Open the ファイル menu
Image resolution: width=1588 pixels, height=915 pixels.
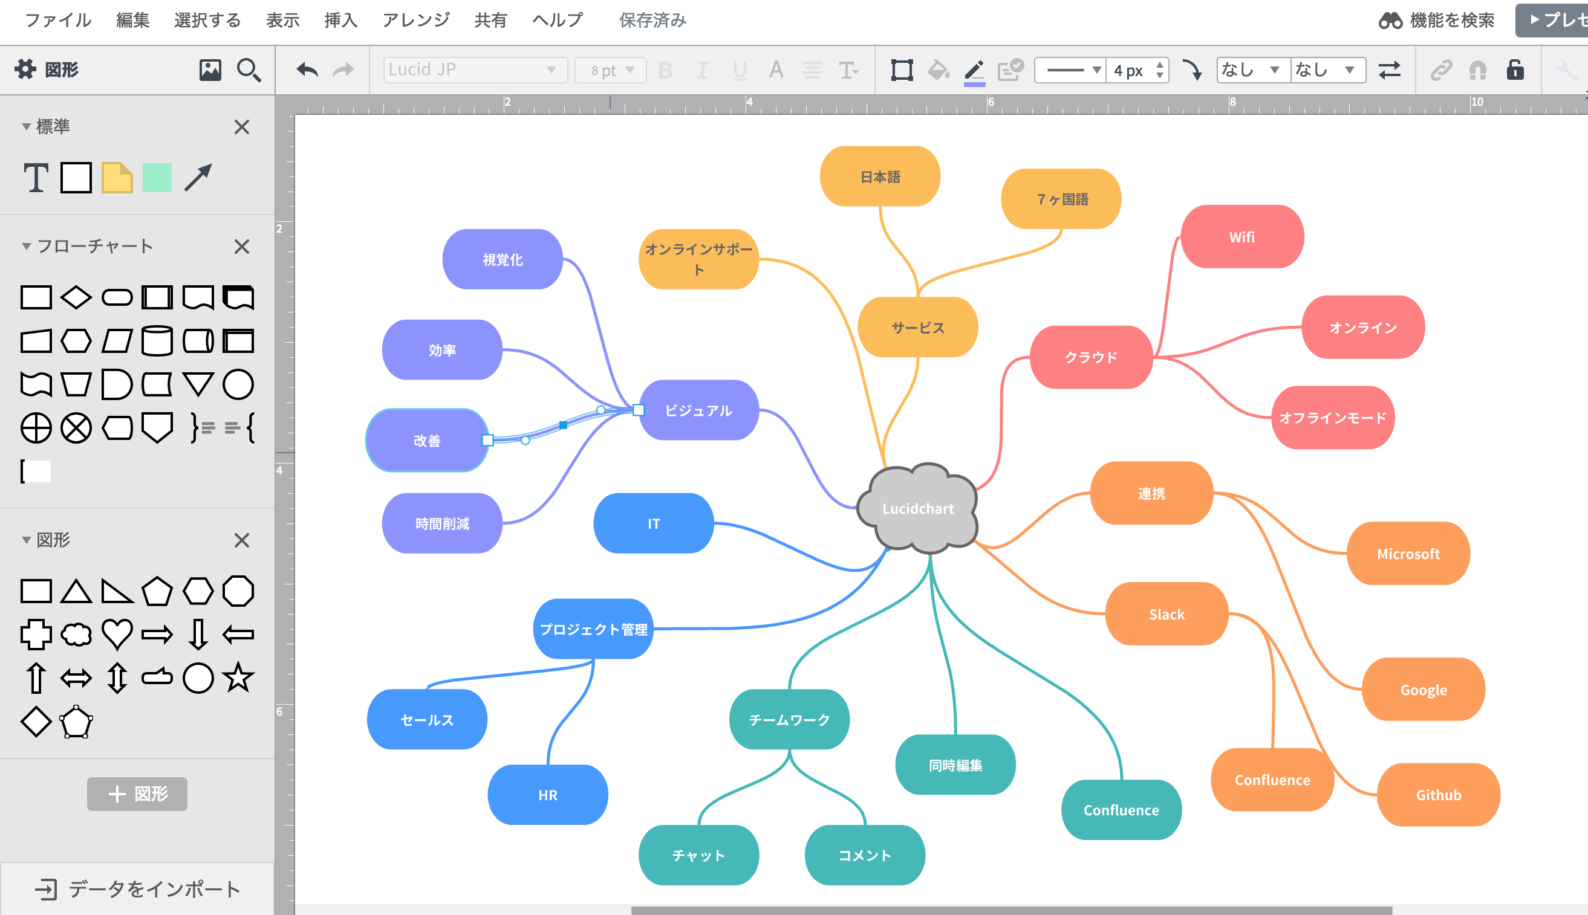(x=58, y=20)
